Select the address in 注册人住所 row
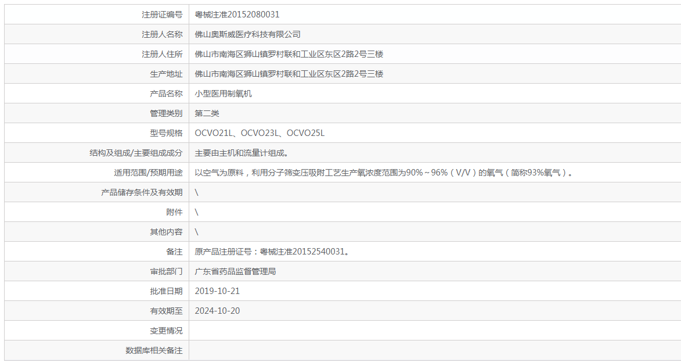681x362 pixels. click(289, 54)
